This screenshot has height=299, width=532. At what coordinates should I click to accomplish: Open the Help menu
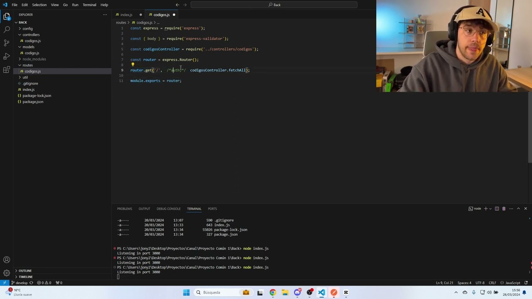[104, 5]
